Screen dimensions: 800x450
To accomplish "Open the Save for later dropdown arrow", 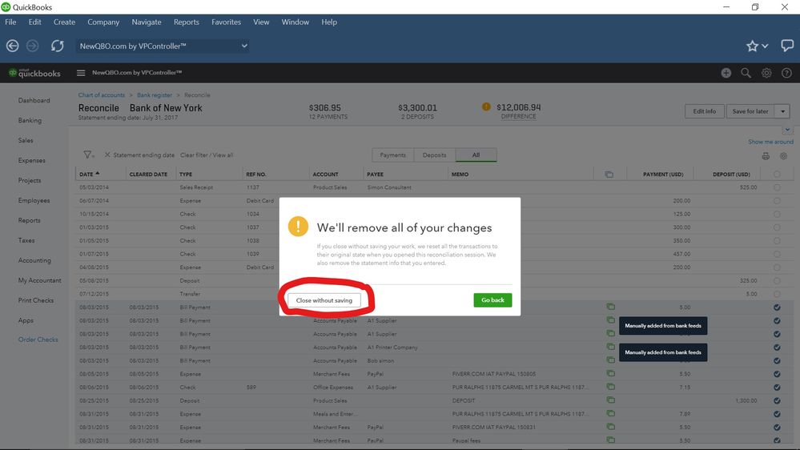I will [782, 111].
